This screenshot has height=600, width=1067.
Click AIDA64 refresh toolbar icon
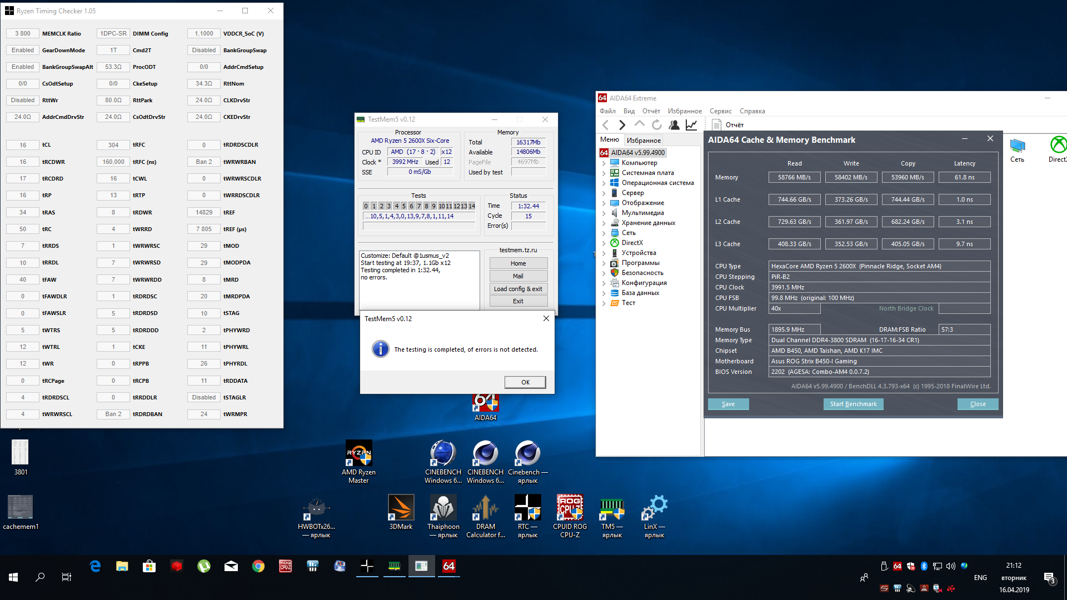tap(657, 125)
